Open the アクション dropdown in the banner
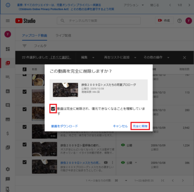 (x=134, y=5)
